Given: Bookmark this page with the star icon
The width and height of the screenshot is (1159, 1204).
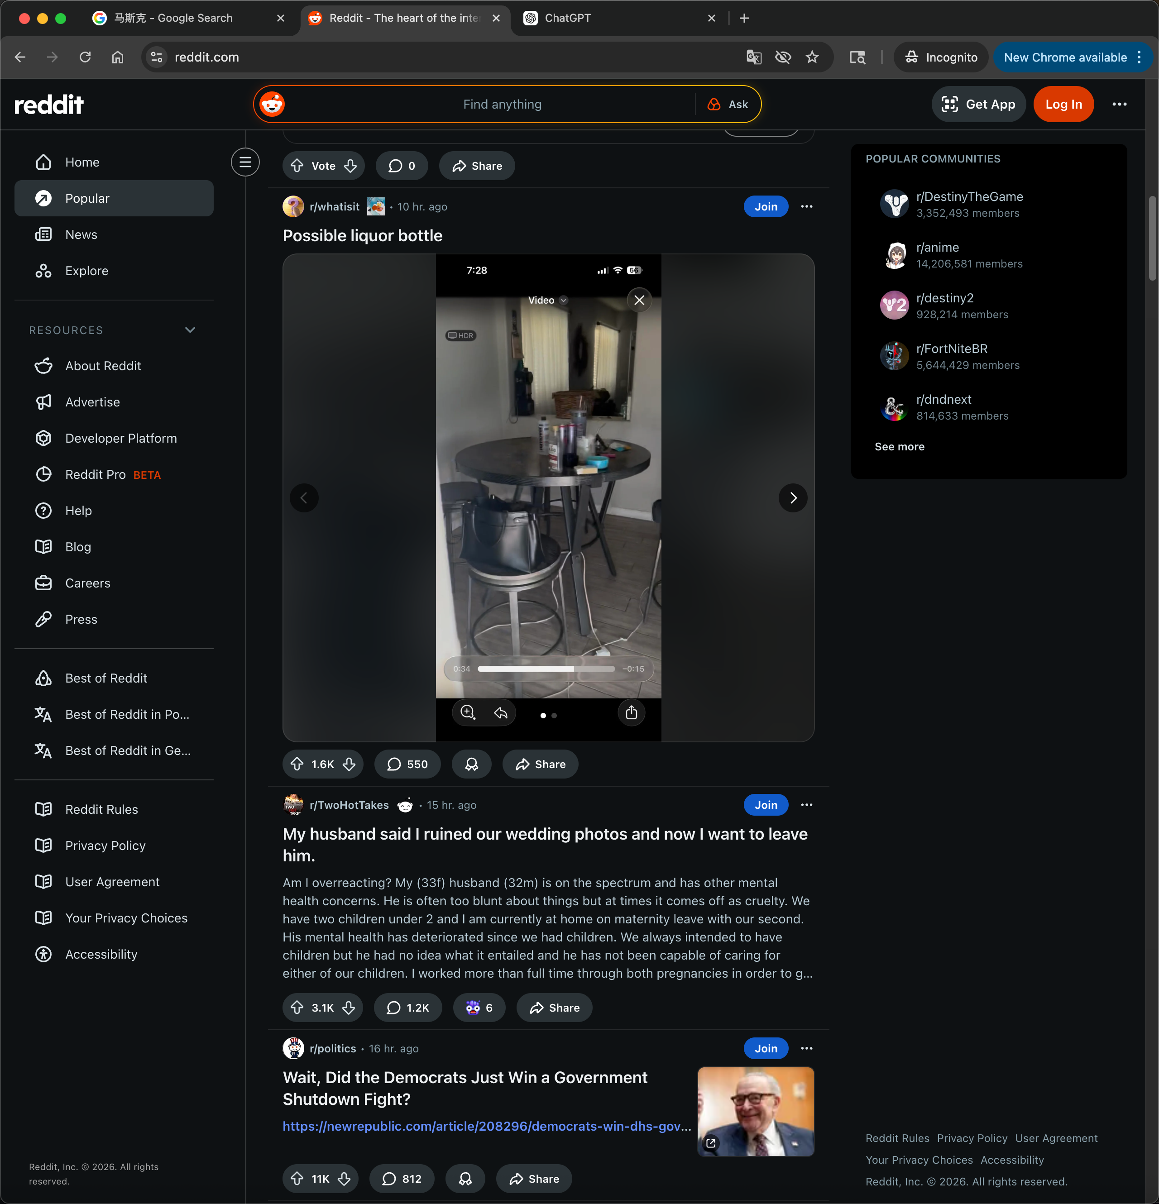Looking at the screenshot, I should [812, 57].
